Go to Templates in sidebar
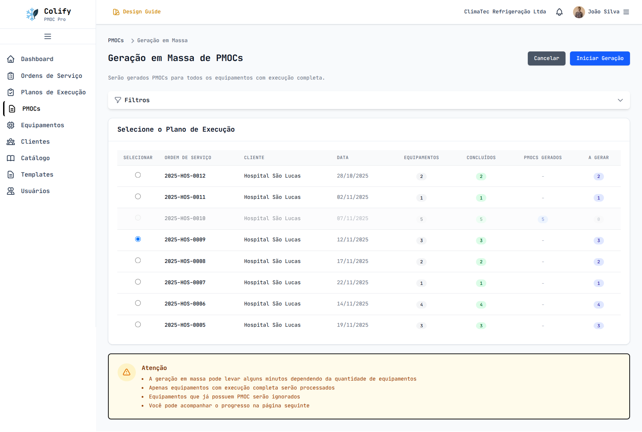 click(37, 175)
